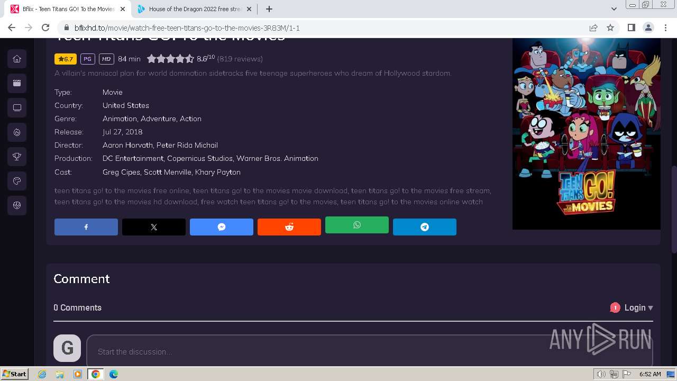Click the Start the discussion field
677x381 pixels.
[x=370, y=351]
